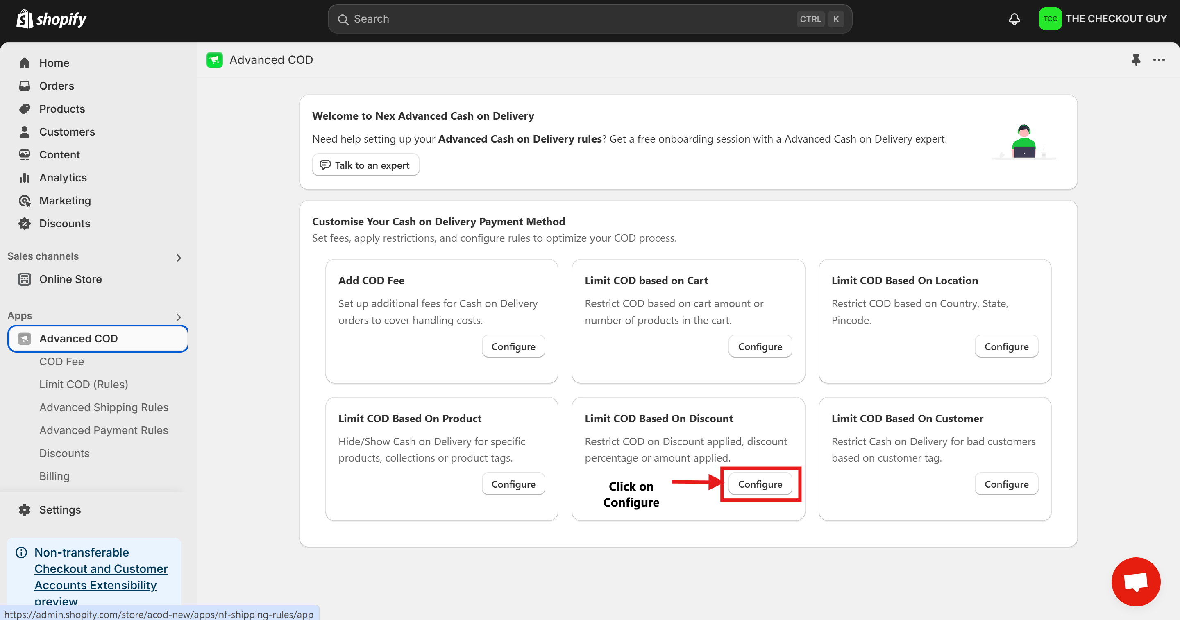The height and width of the screenshot is (620, 1180).
Task: Click the search magnifier icon
Action: (343, 19)
